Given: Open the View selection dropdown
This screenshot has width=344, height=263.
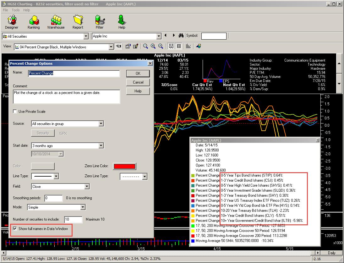Looking at the screenshot, I should 111,47.
